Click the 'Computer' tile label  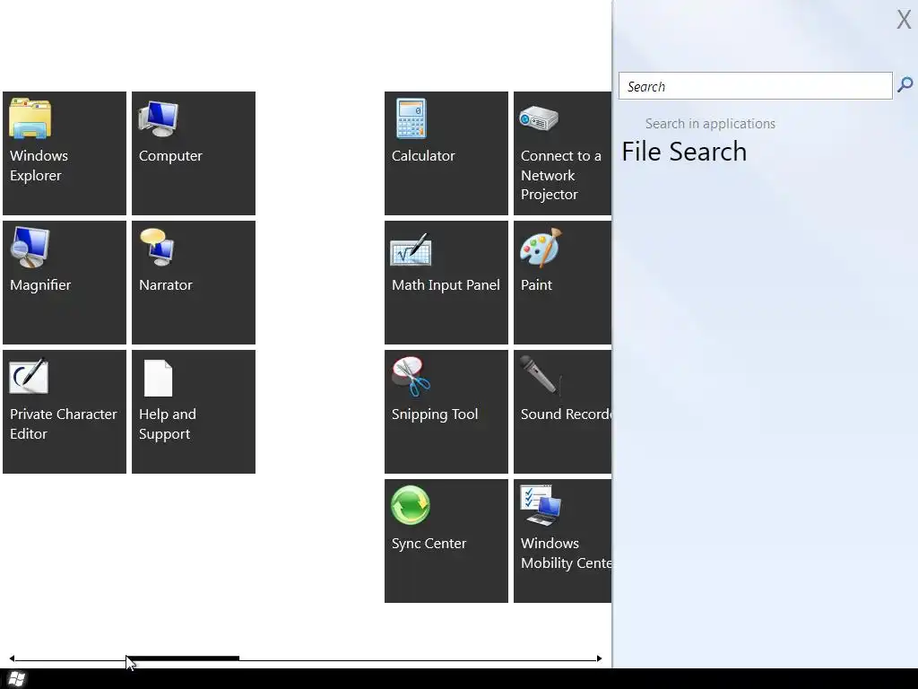click(x=170, y=156)
